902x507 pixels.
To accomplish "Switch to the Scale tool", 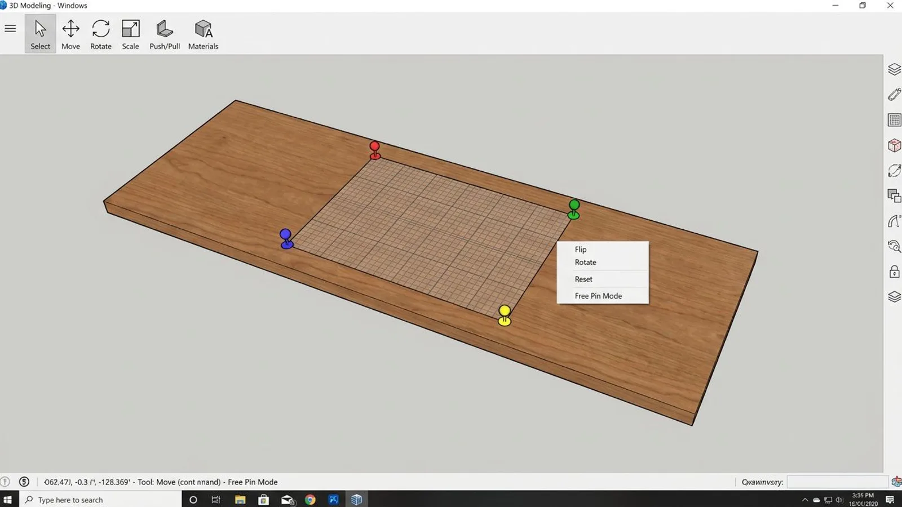I will point(130,34).
